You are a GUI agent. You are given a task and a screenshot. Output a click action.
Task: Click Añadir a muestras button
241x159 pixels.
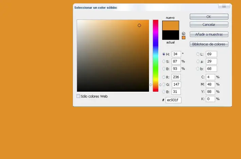[x=209, y=34]
